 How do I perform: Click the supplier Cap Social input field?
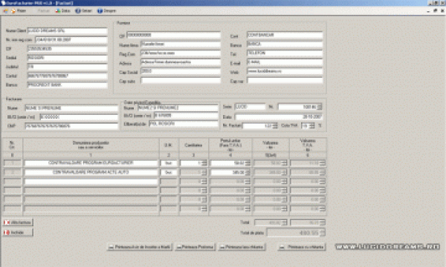[181, 71]
